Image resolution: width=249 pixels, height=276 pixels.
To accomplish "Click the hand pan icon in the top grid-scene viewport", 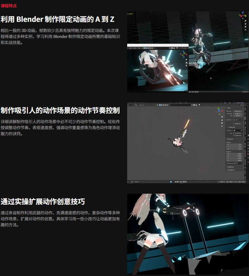I will 246,24.
